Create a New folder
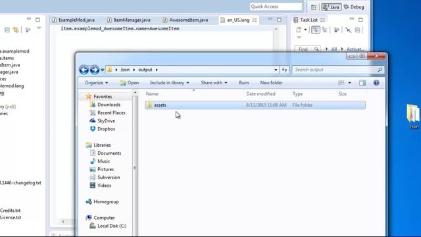Screen dimensions: 421x237 271,83
